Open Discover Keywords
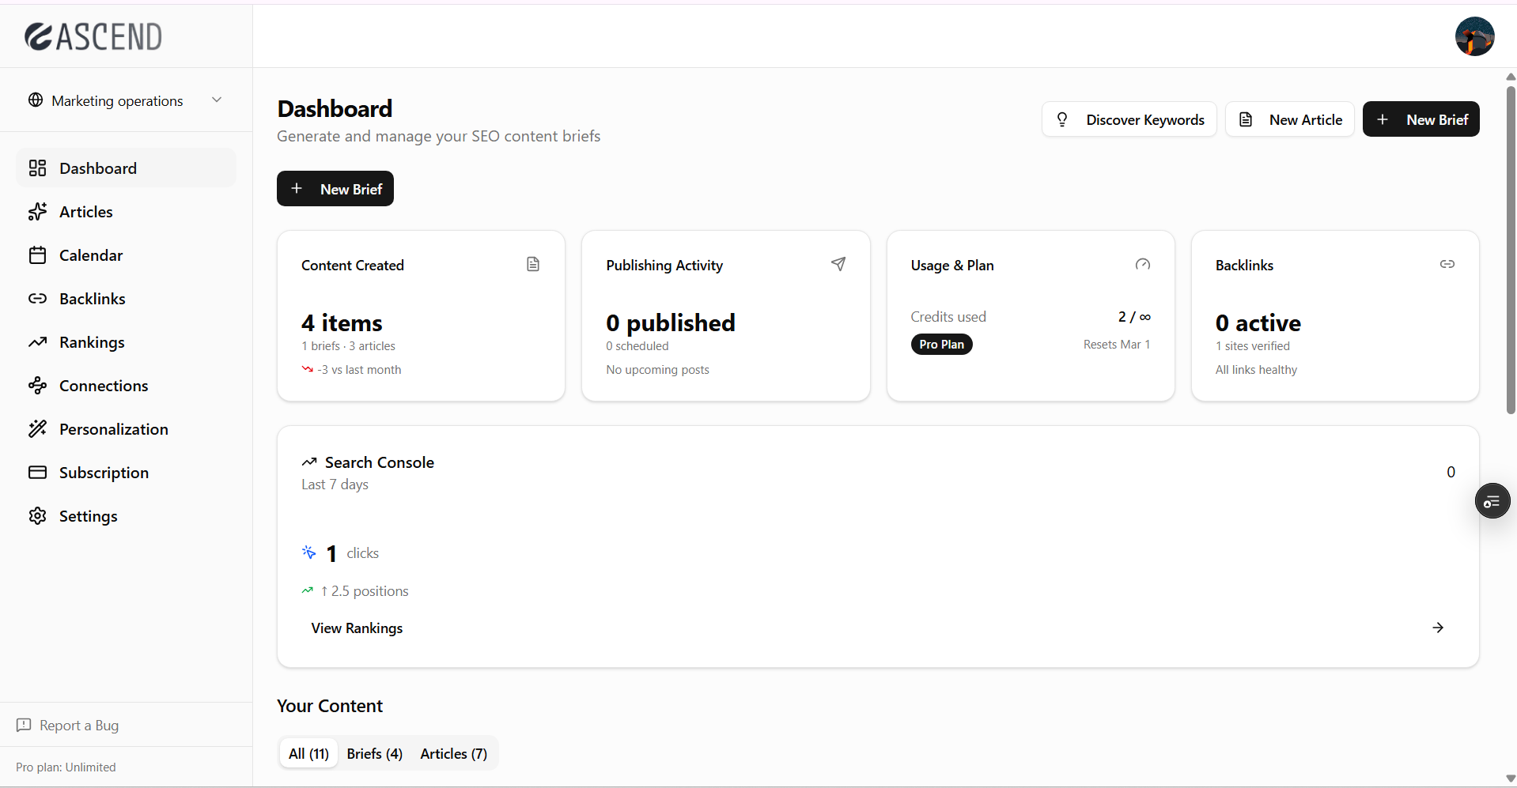1517x788 pixels. [x=1129, y=119]
